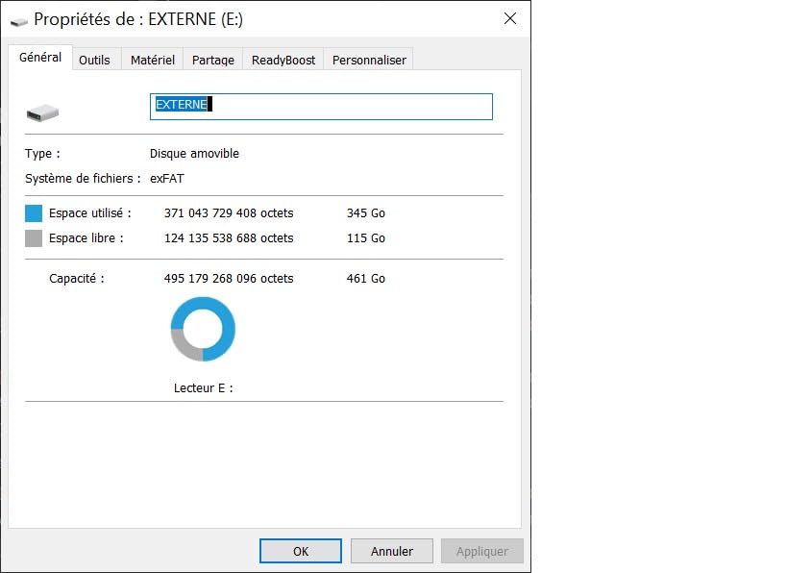Cancel with the Annuler button
This screenshot has width=787, height=573.
tap(394, 551)
